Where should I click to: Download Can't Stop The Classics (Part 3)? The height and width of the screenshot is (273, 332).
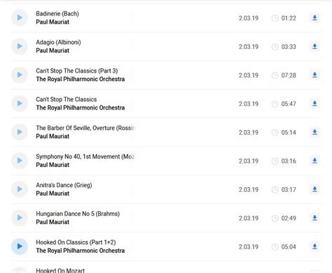(314, 75)
